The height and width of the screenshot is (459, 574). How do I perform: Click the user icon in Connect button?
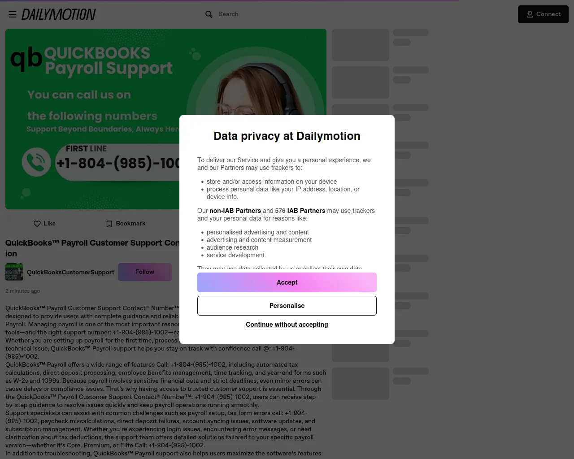coord(530,14)
